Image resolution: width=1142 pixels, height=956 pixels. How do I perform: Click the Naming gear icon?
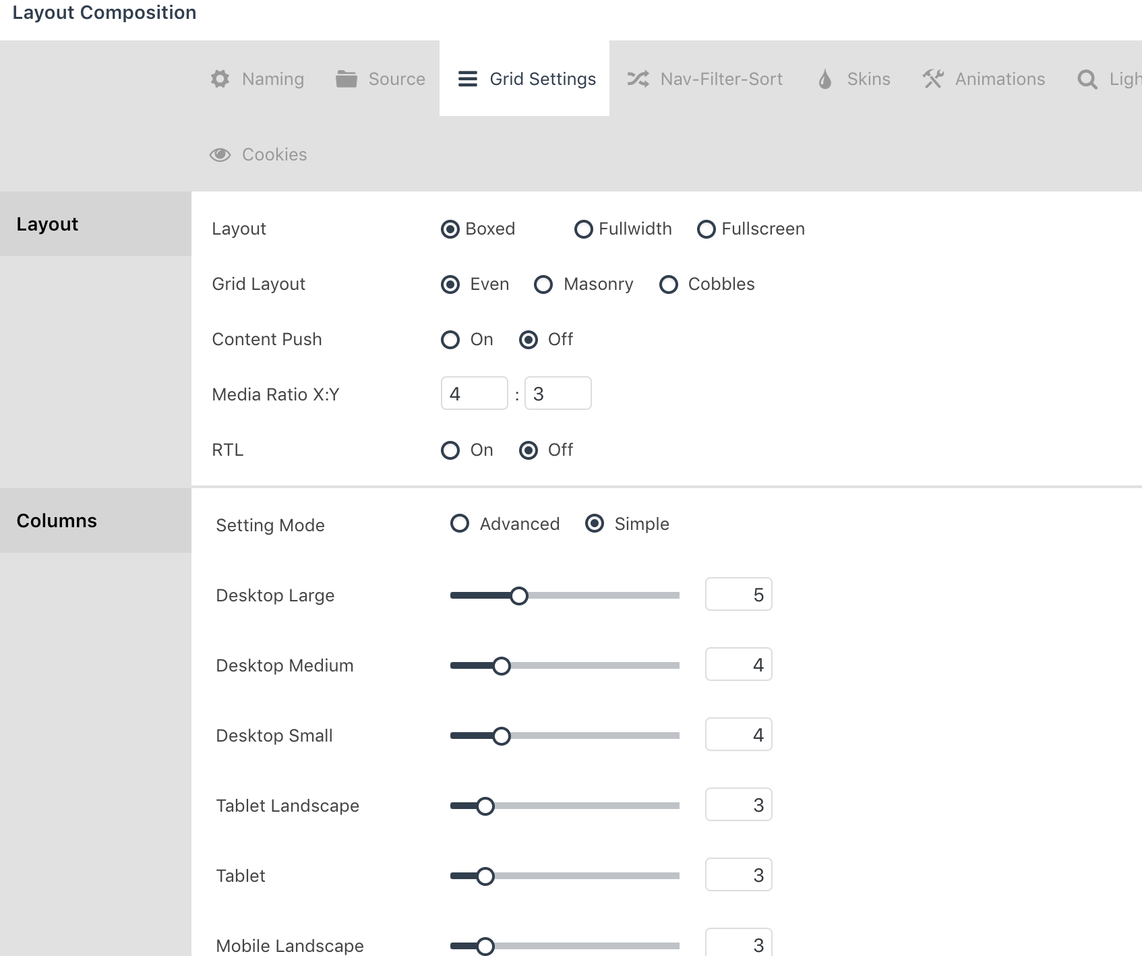point(220,79)
